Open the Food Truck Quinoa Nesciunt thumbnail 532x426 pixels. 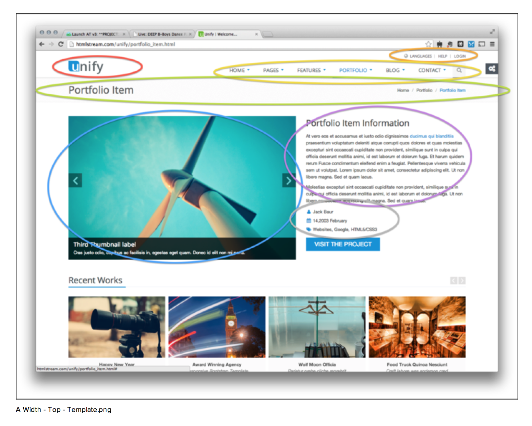coord(417,327)
